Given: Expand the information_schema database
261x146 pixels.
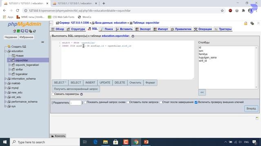Looking at the screenshot, I should pos(5,79).
